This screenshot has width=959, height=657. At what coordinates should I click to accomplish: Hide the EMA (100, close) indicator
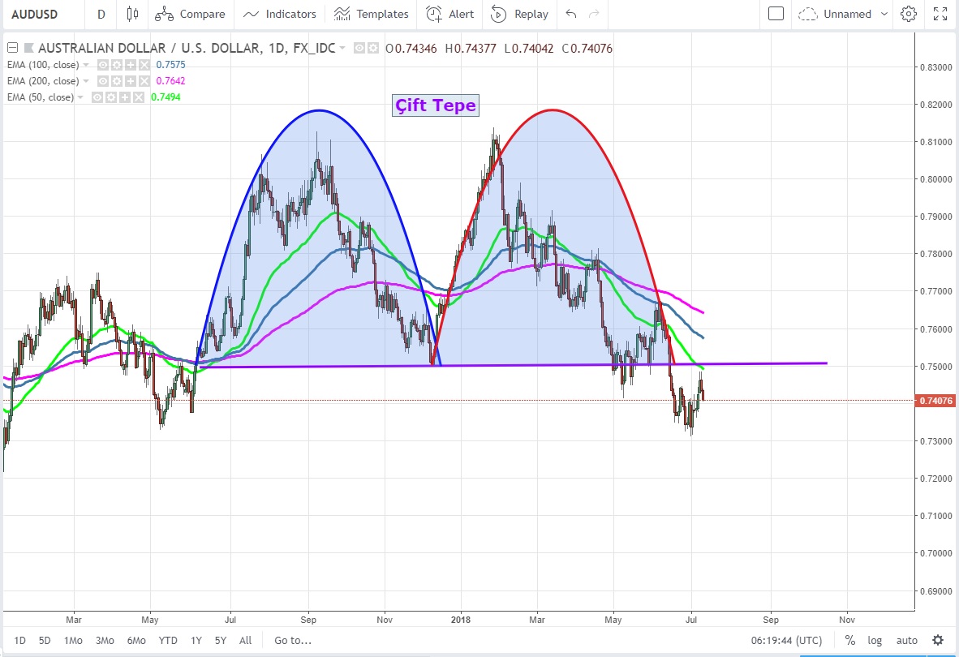(x=104, y=65)
